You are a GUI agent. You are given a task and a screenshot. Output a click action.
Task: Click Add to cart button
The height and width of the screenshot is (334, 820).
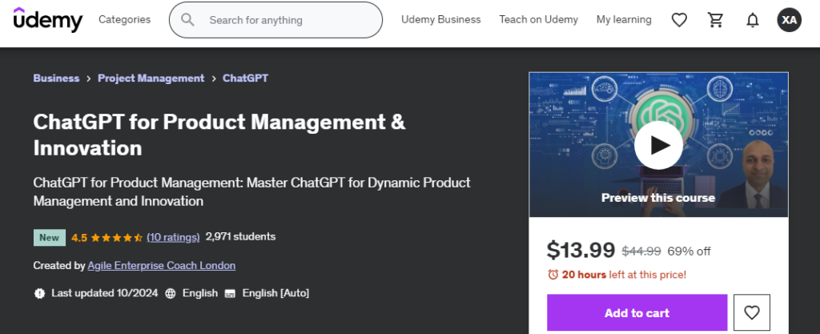[x=637, y=312]
